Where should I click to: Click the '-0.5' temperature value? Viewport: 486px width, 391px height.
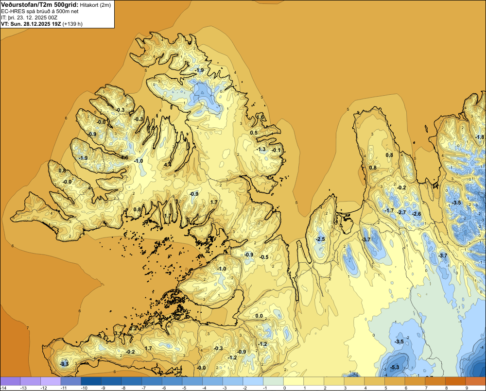click(x=264, y=257)
